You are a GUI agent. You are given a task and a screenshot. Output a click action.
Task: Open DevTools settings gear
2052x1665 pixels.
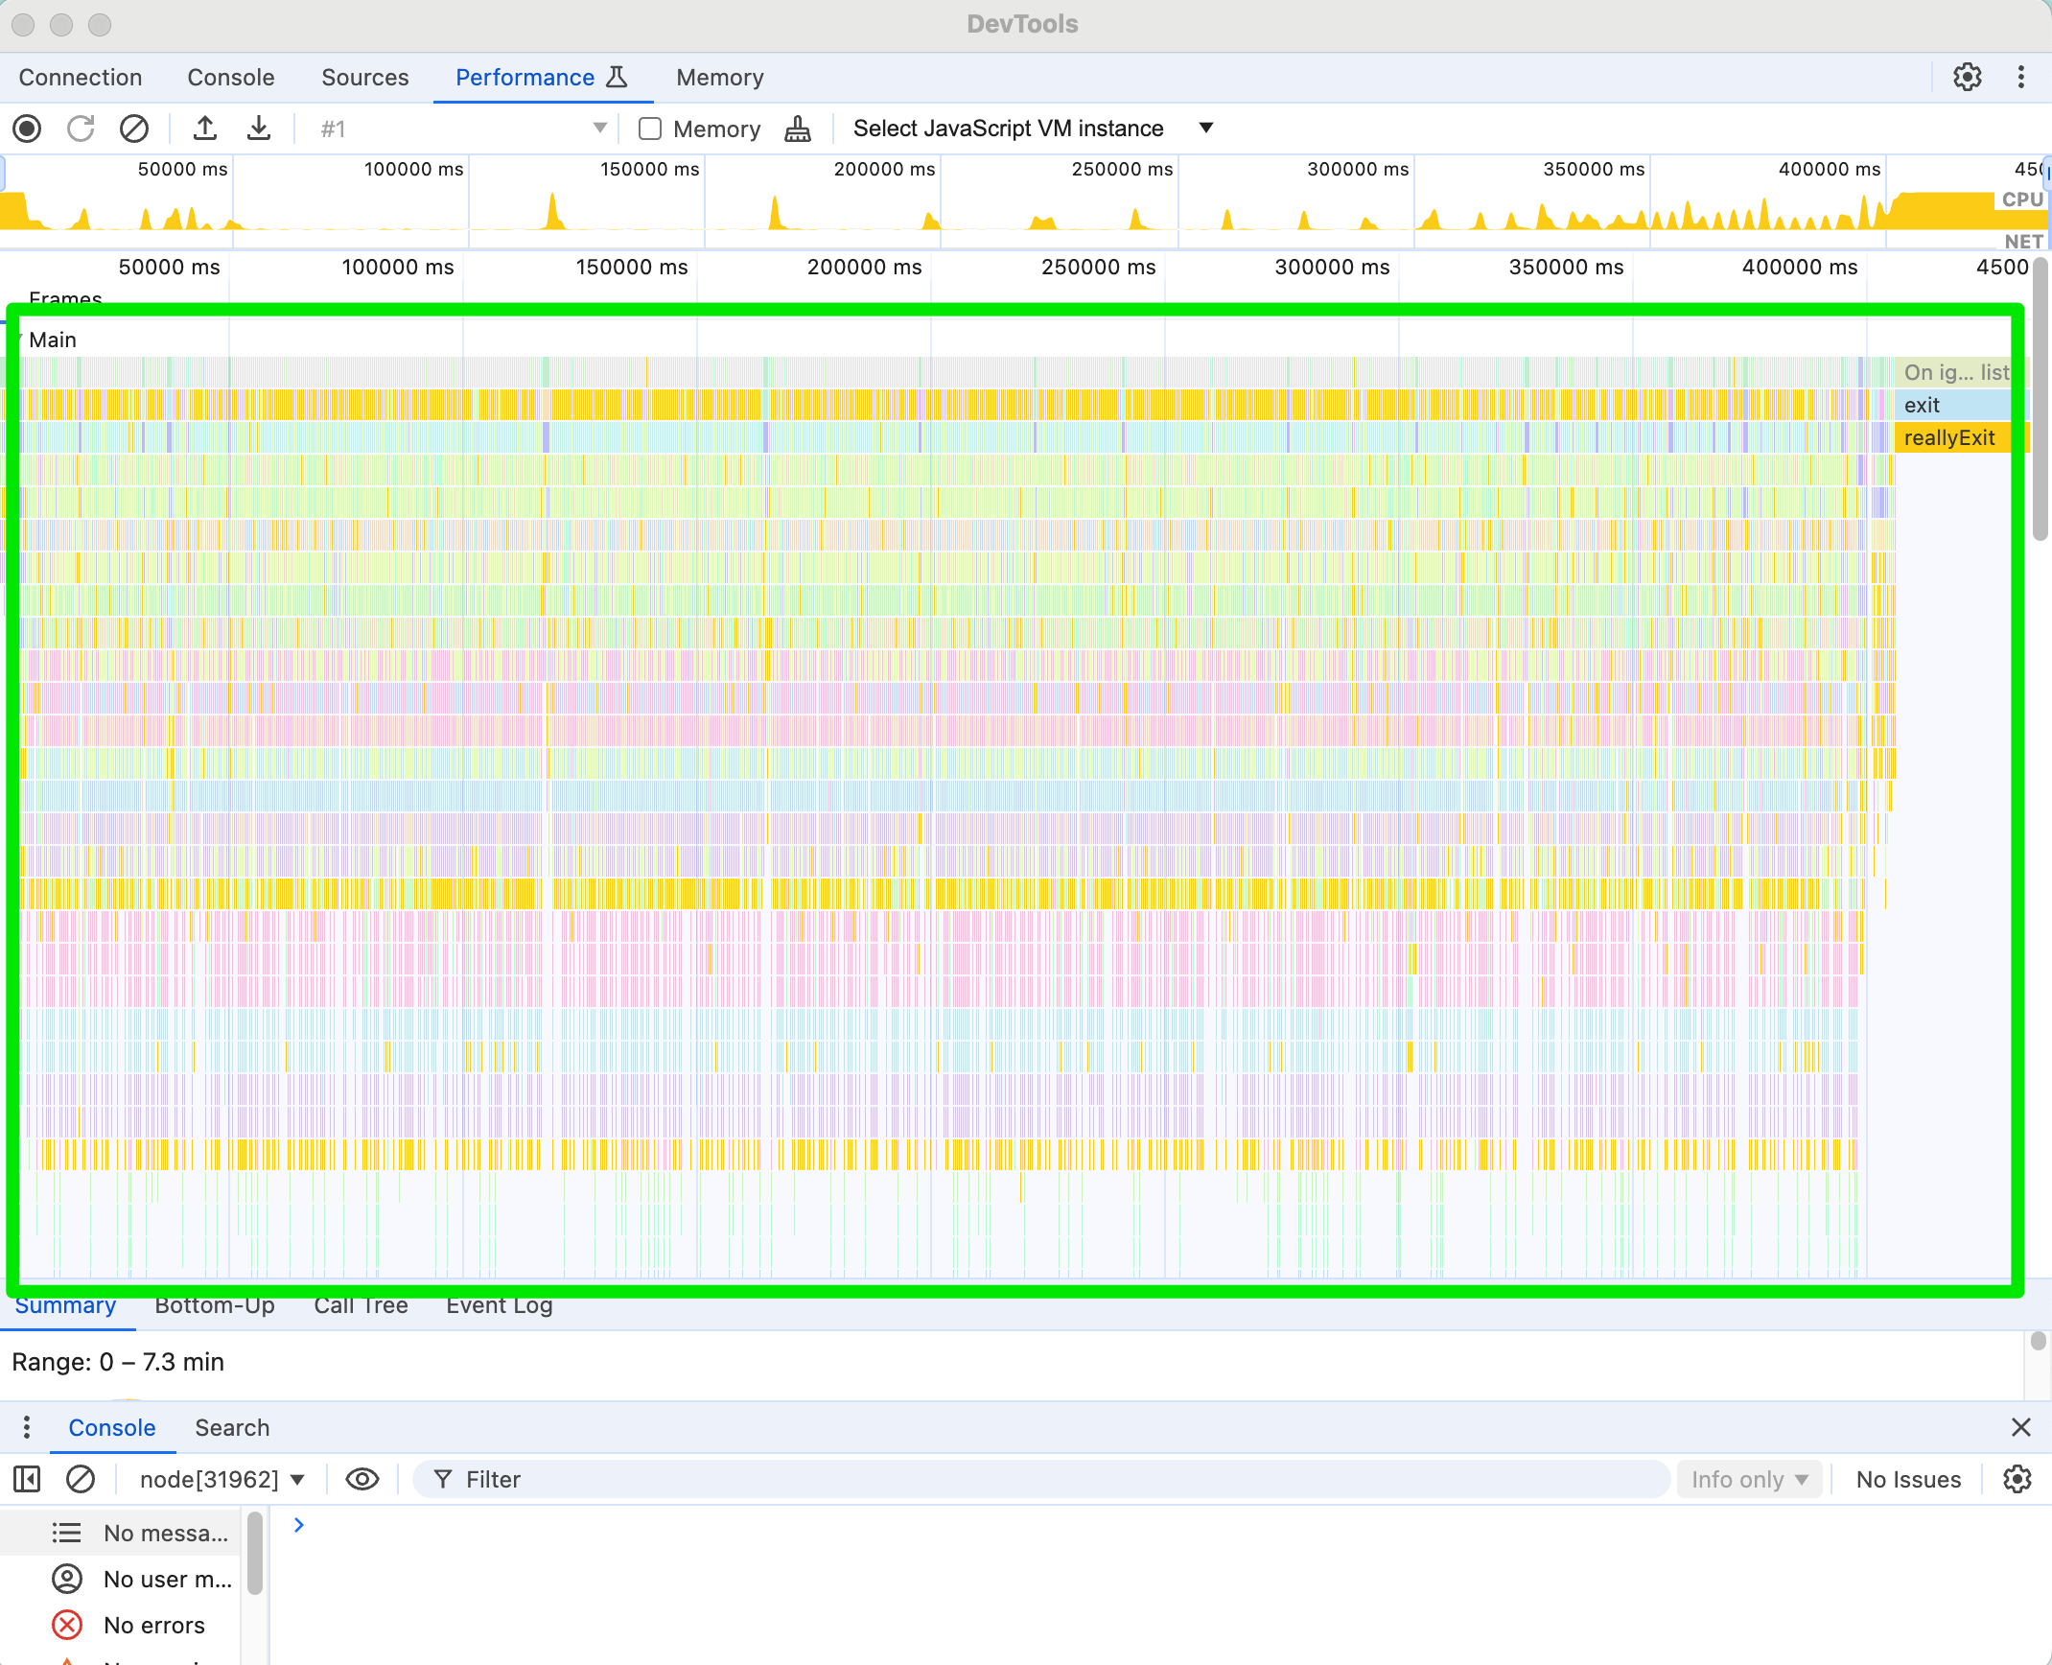pos(1968,77)
